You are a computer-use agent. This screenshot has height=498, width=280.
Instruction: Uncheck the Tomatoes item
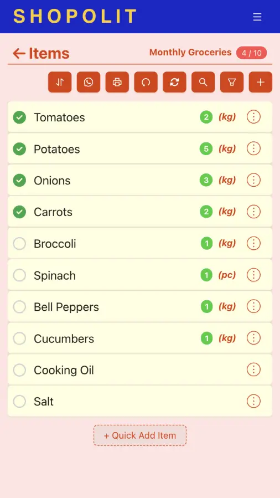pyautogui.click(x=19, y=117)
